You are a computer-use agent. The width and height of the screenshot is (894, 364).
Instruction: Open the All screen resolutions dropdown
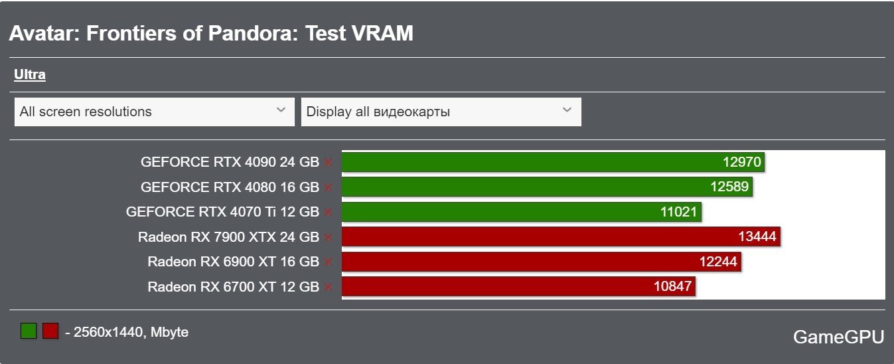coord(154,112)
